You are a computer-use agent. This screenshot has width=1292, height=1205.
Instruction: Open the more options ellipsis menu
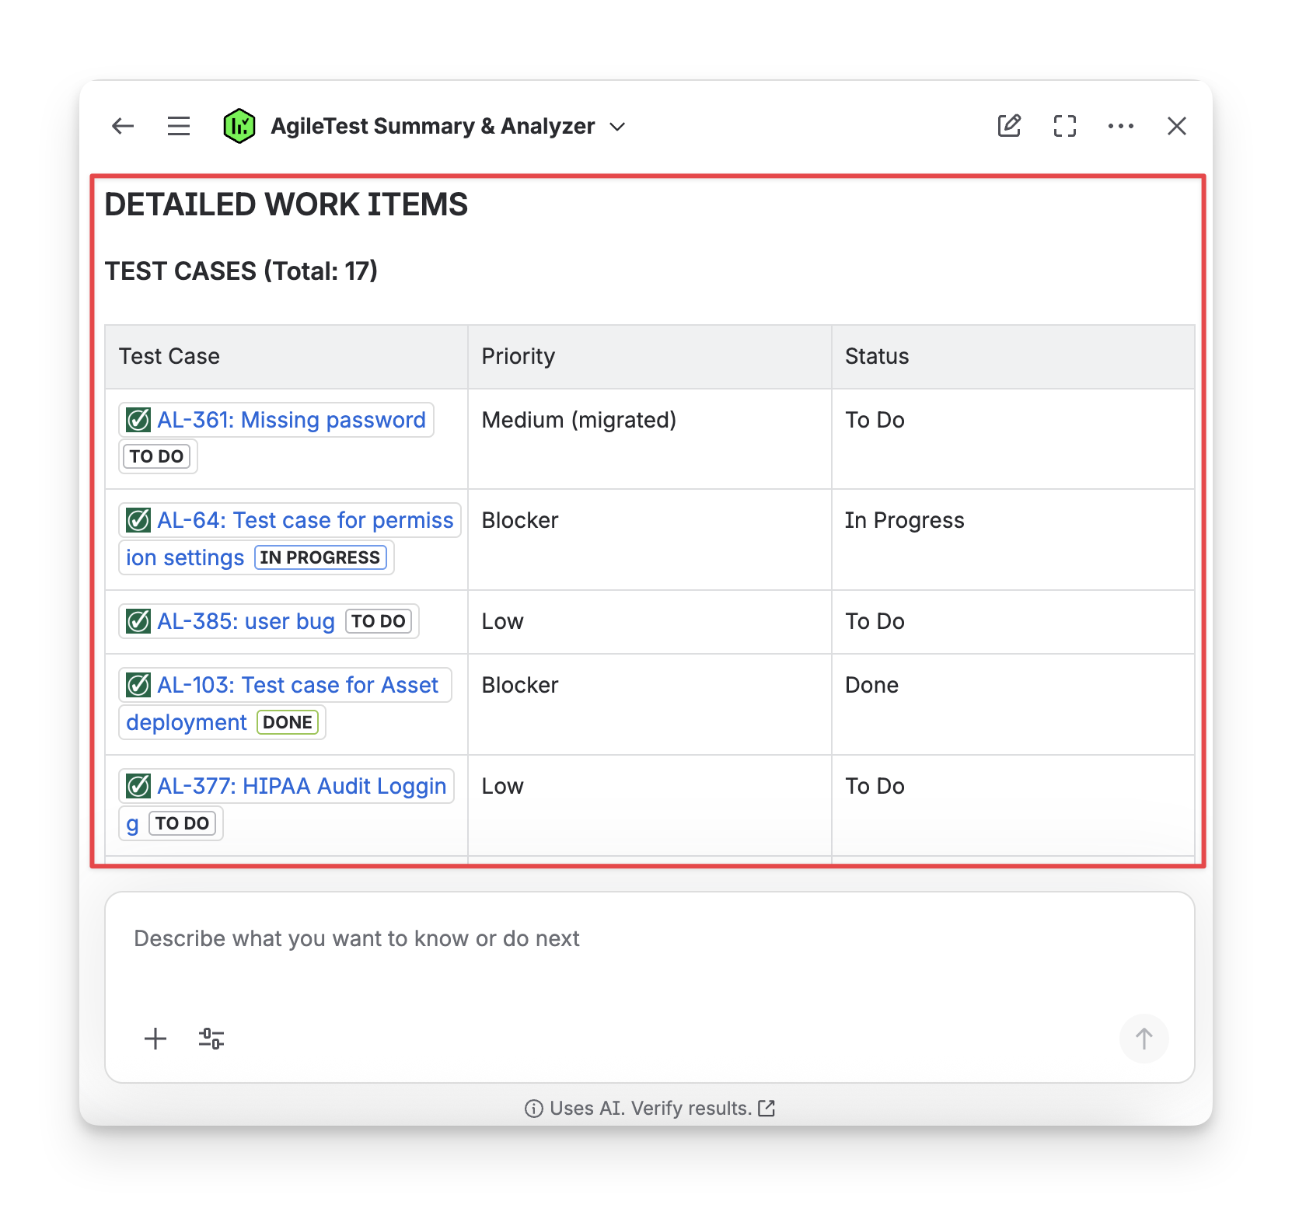(x=1120, y=126)
